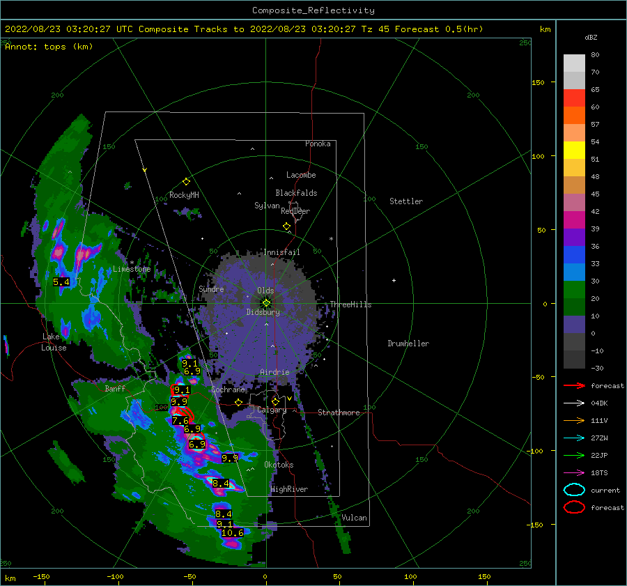
Task: Click the current label in legend
Action: click(x=605, y=491)
